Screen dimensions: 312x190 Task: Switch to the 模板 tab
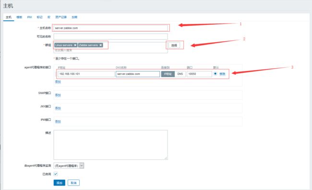19,17
